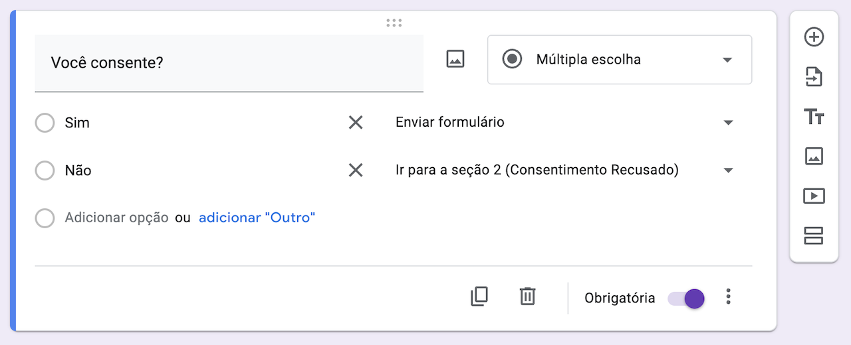Viewport: 851px width, 345px height.
Task: Toggle the Obrigatória switch off
Action: [x=687, y=298]
